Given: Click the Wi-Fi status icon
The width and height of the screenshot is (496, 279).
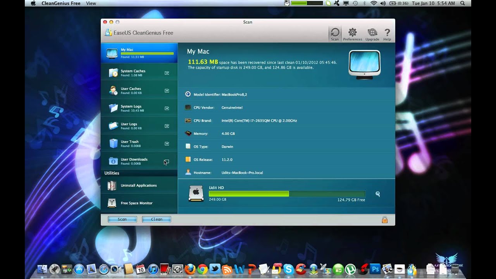Looking at the screenshot, I should 374,3.
